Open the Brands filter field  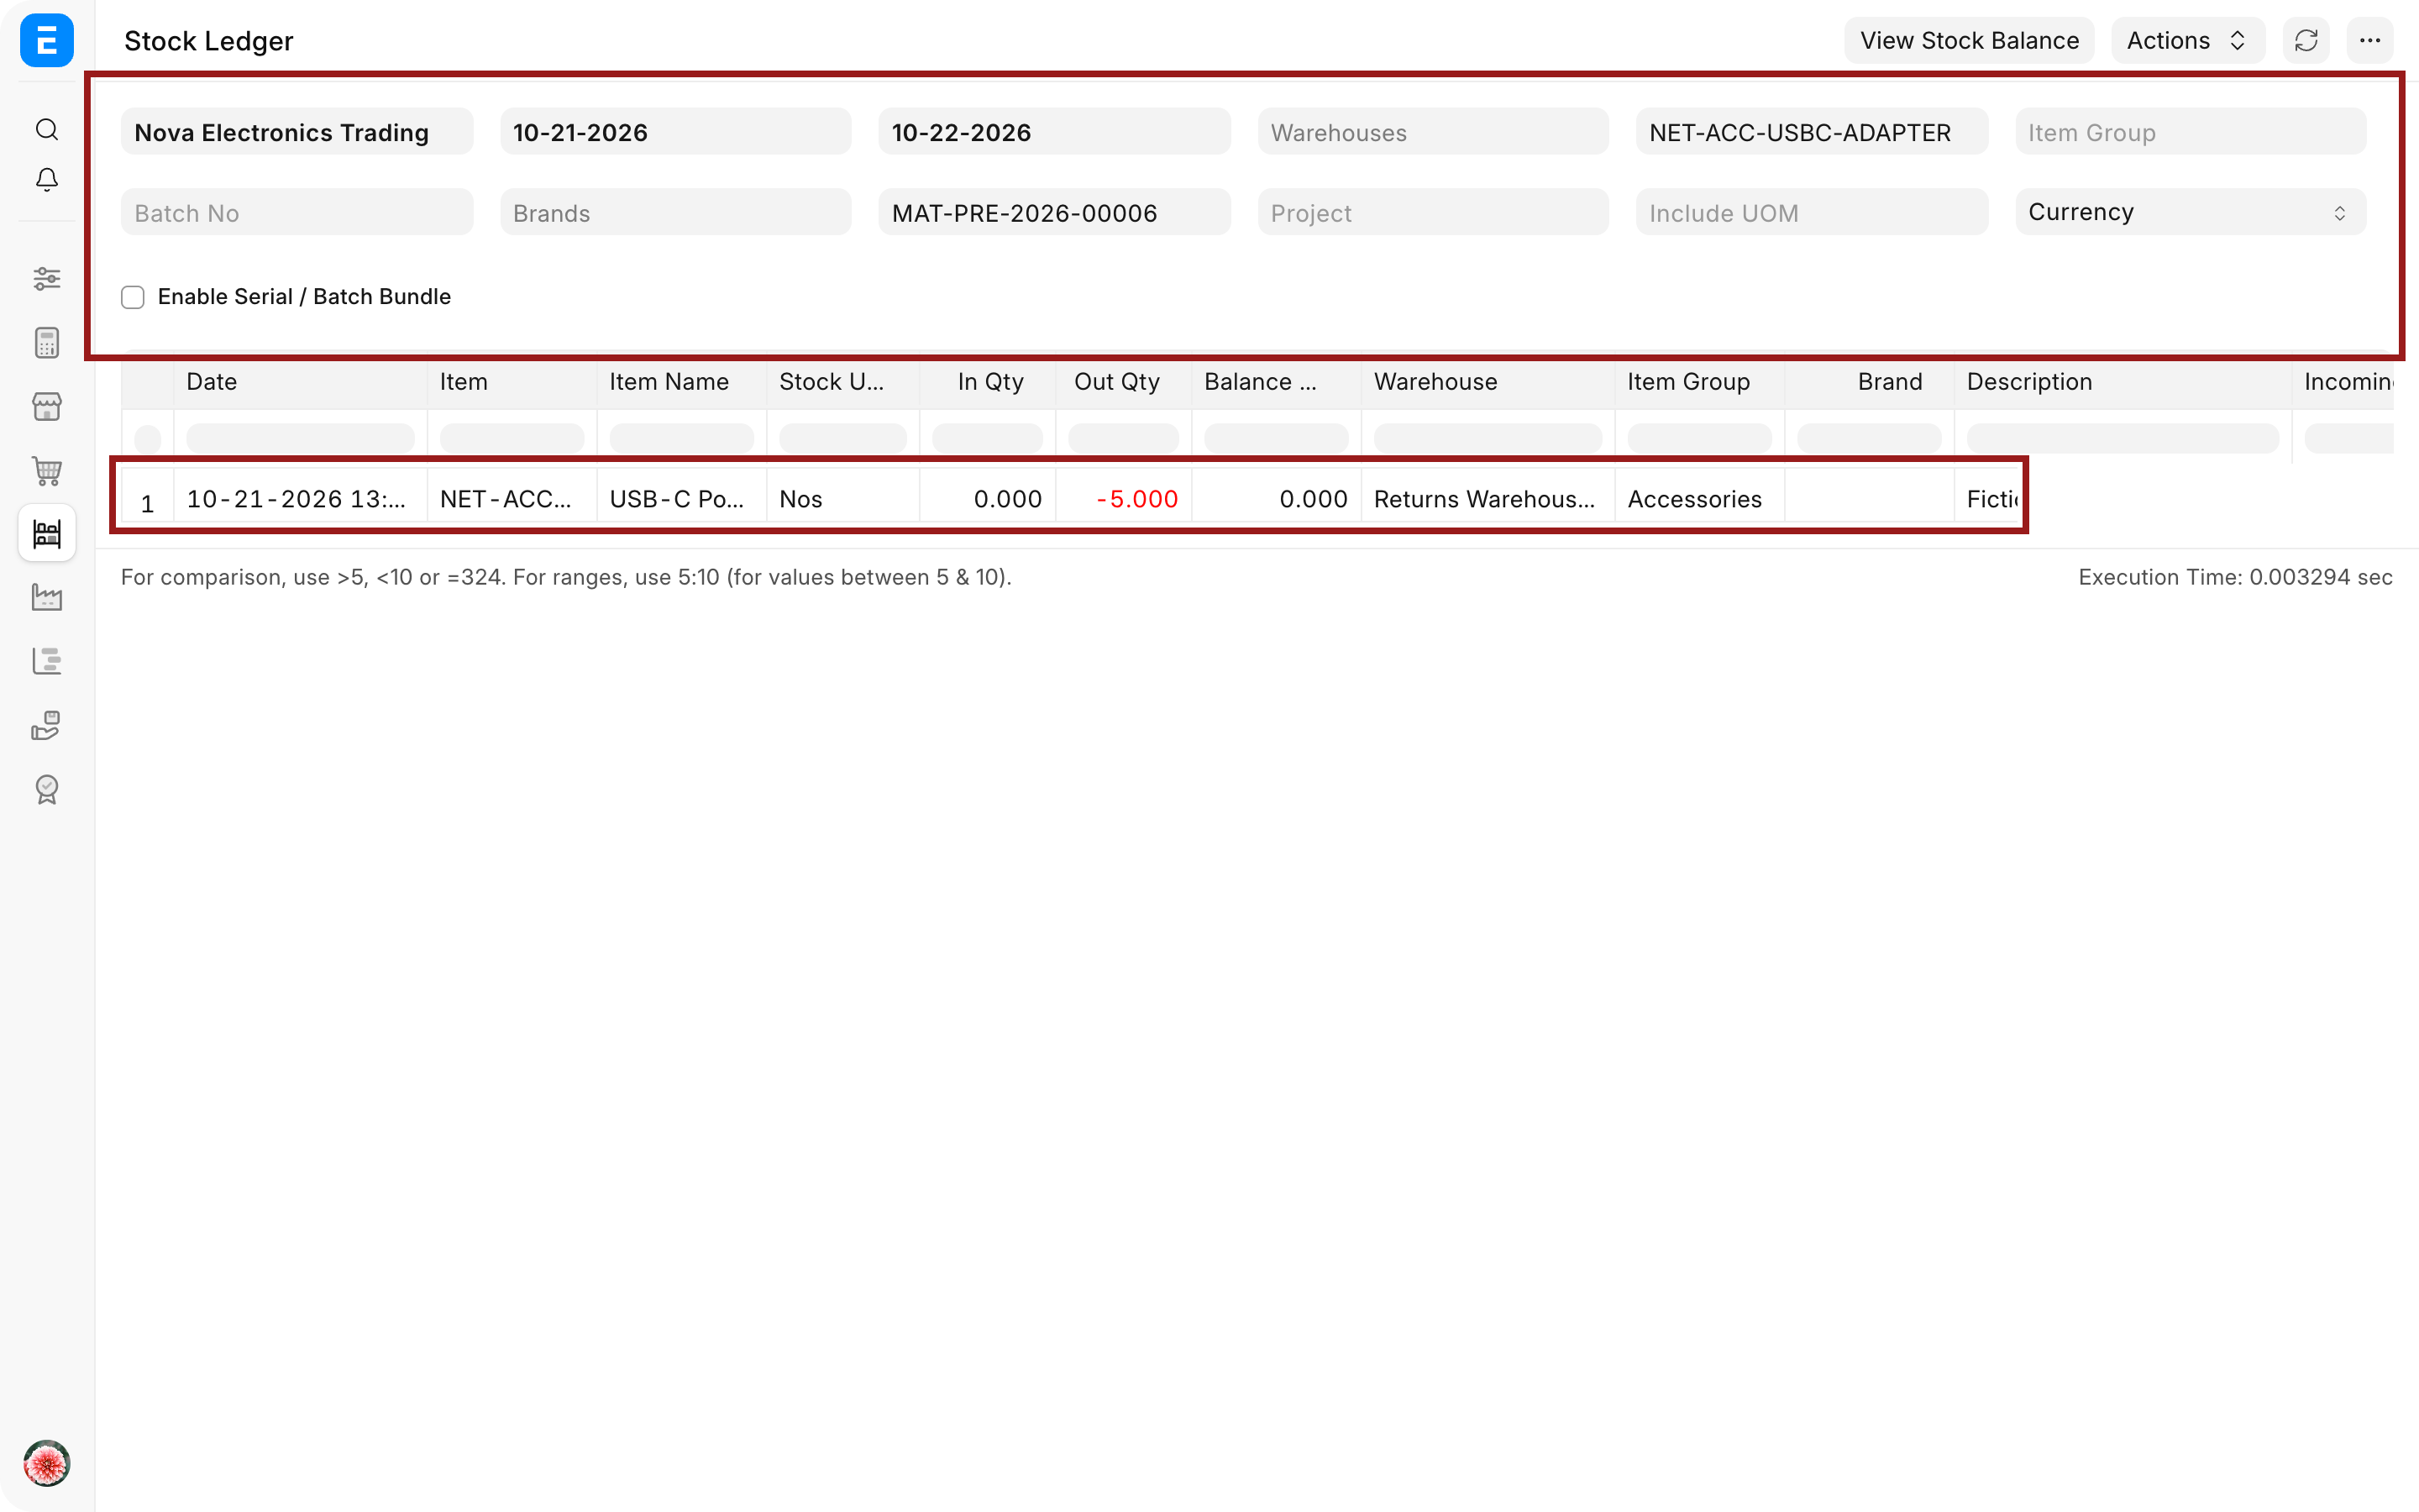tap(675, 212)
